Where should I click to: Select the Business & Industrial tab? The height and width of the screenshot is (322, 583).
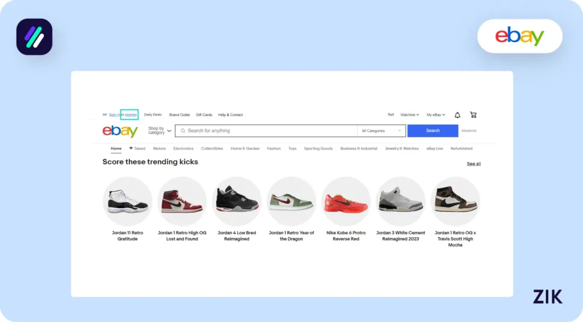tap(359, 148)
